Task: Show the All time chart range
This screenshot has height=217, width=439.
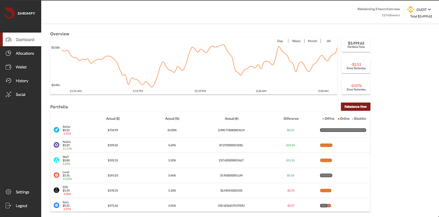Action: (x=329, y=41)
